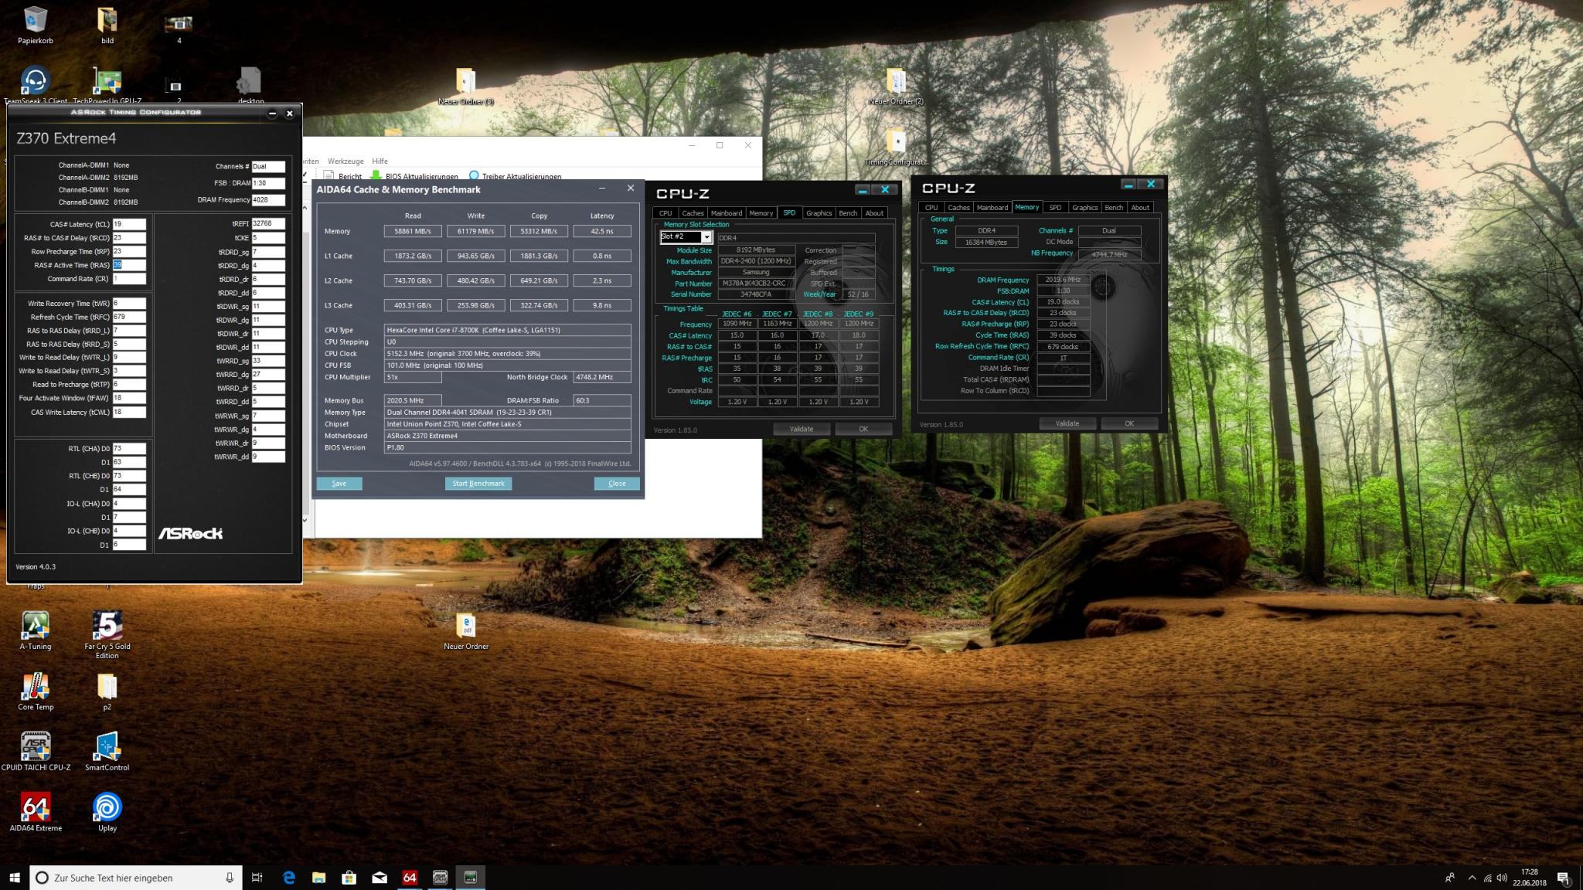The width and height of the screenshot is (1583, 890).
Task: Click the green BIOS Aktualisierungen arrow icon
Action: coord(376,176)
